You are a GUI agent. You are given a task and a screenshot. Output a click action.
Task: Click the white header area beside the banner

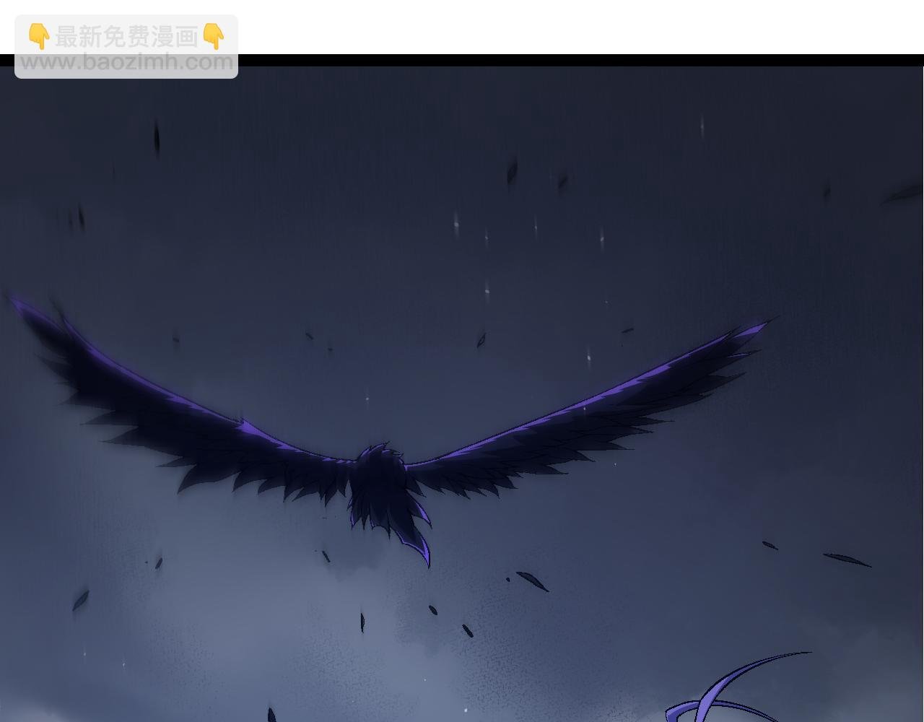pyautogui.click(x=577, y=27)
